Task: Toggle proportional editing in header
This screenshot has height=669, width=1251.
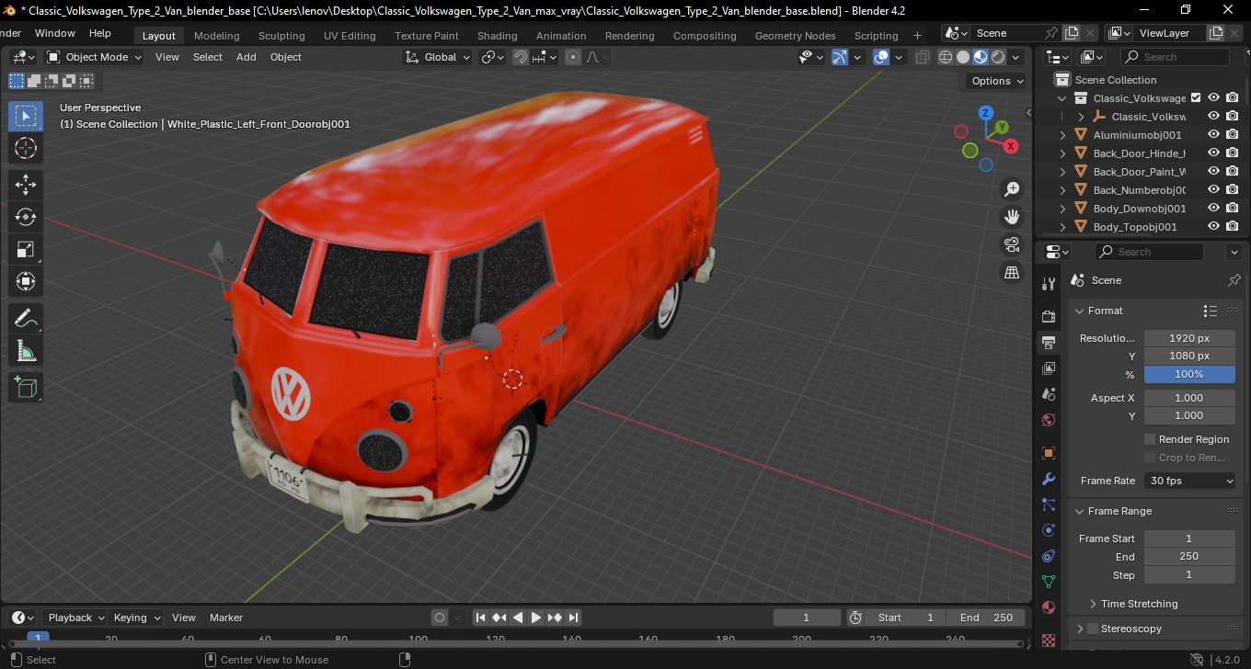Action: pyautogui.click(x=573, y=57)
